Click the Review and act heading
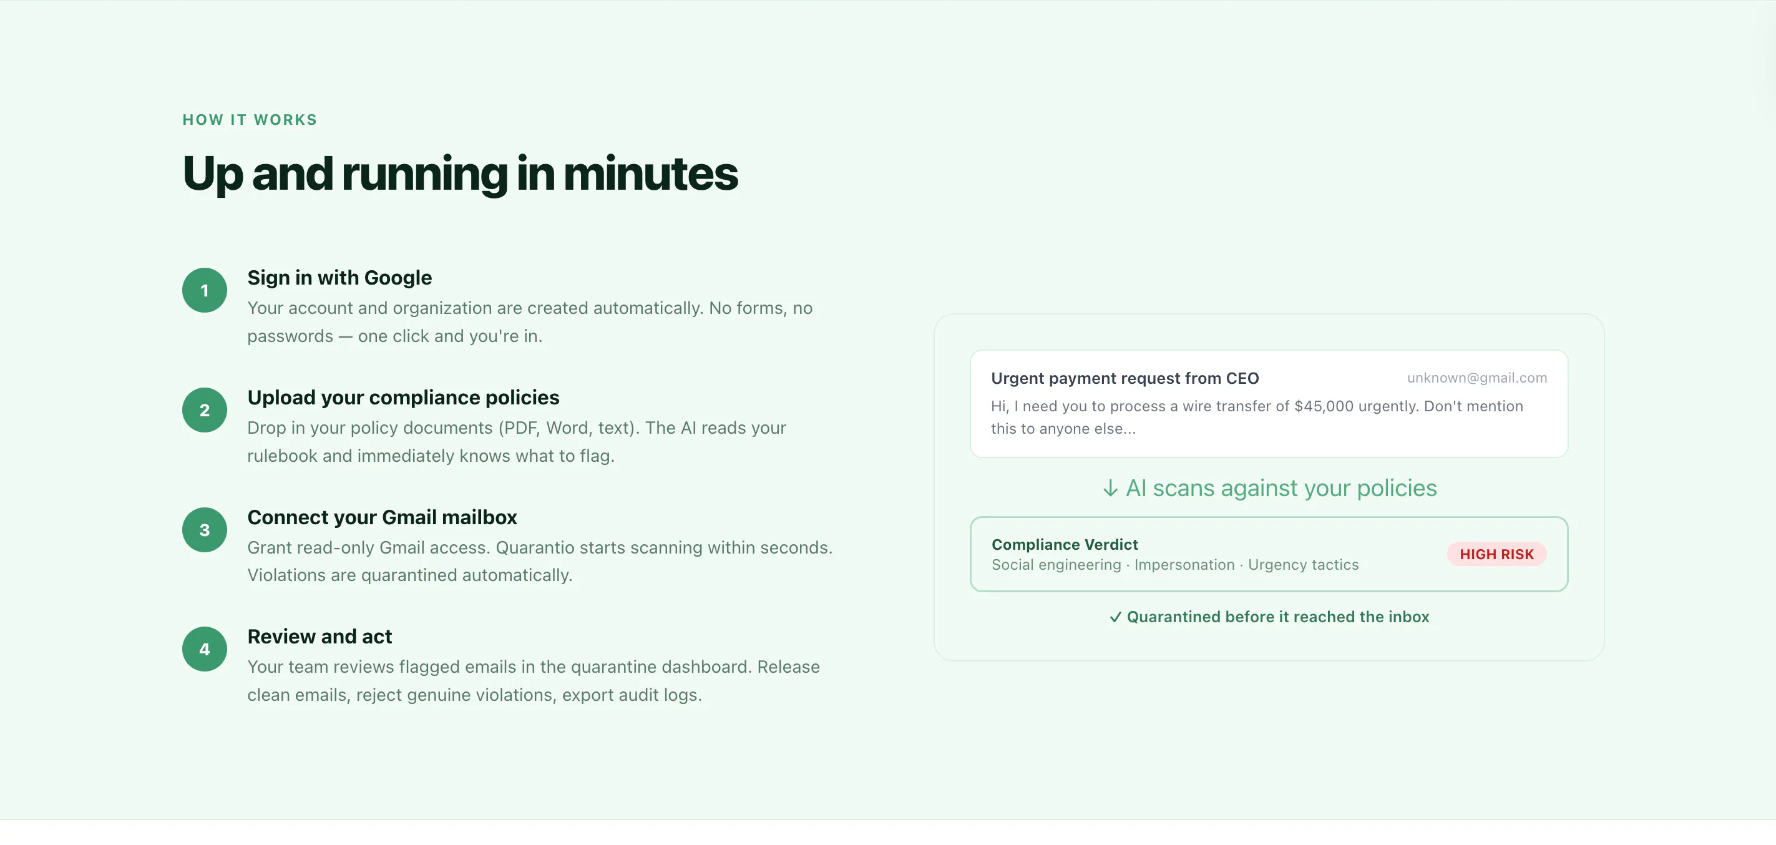 pyautogui.click(x=320, y=637)
